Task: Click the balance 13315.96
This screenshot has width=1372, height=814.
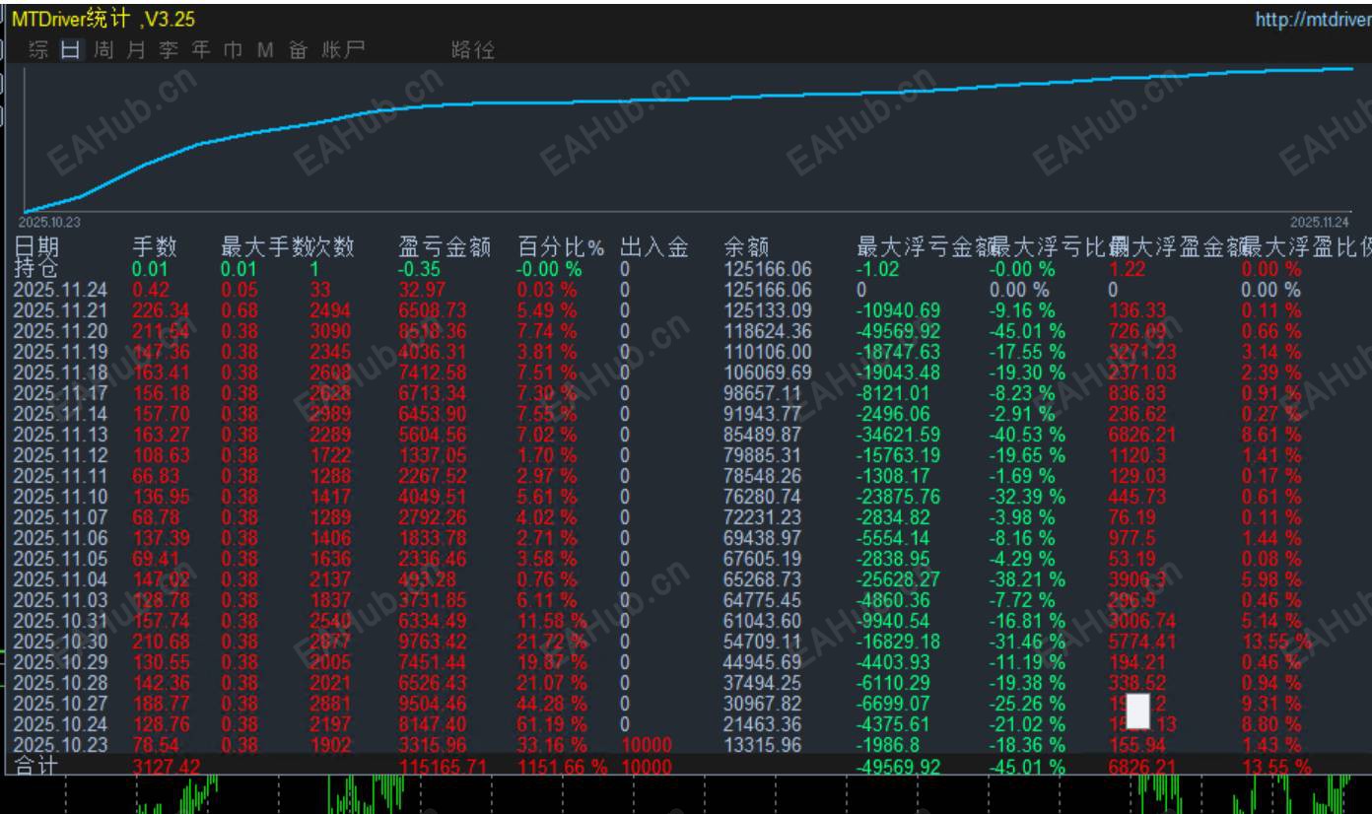Action: (x=763, y=745)
